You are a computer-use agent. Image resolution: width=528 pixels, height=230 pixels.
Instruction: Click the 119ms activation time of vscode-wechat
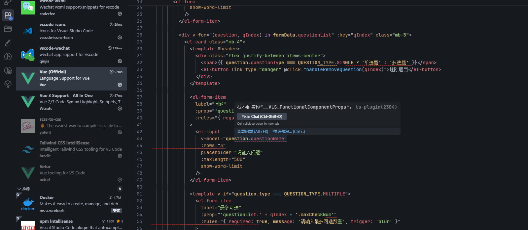click(x=115, y=48)
